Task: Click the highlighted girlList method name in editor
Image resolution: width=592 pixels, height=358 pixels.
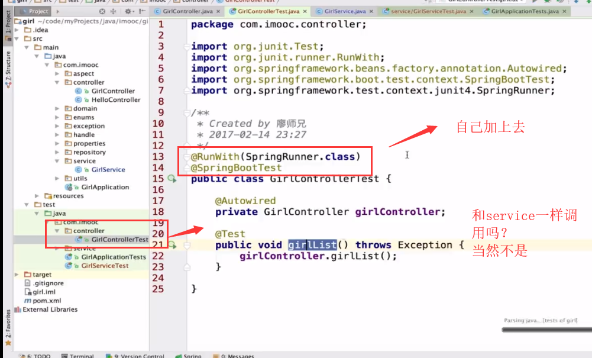Action: coord(312,245)
